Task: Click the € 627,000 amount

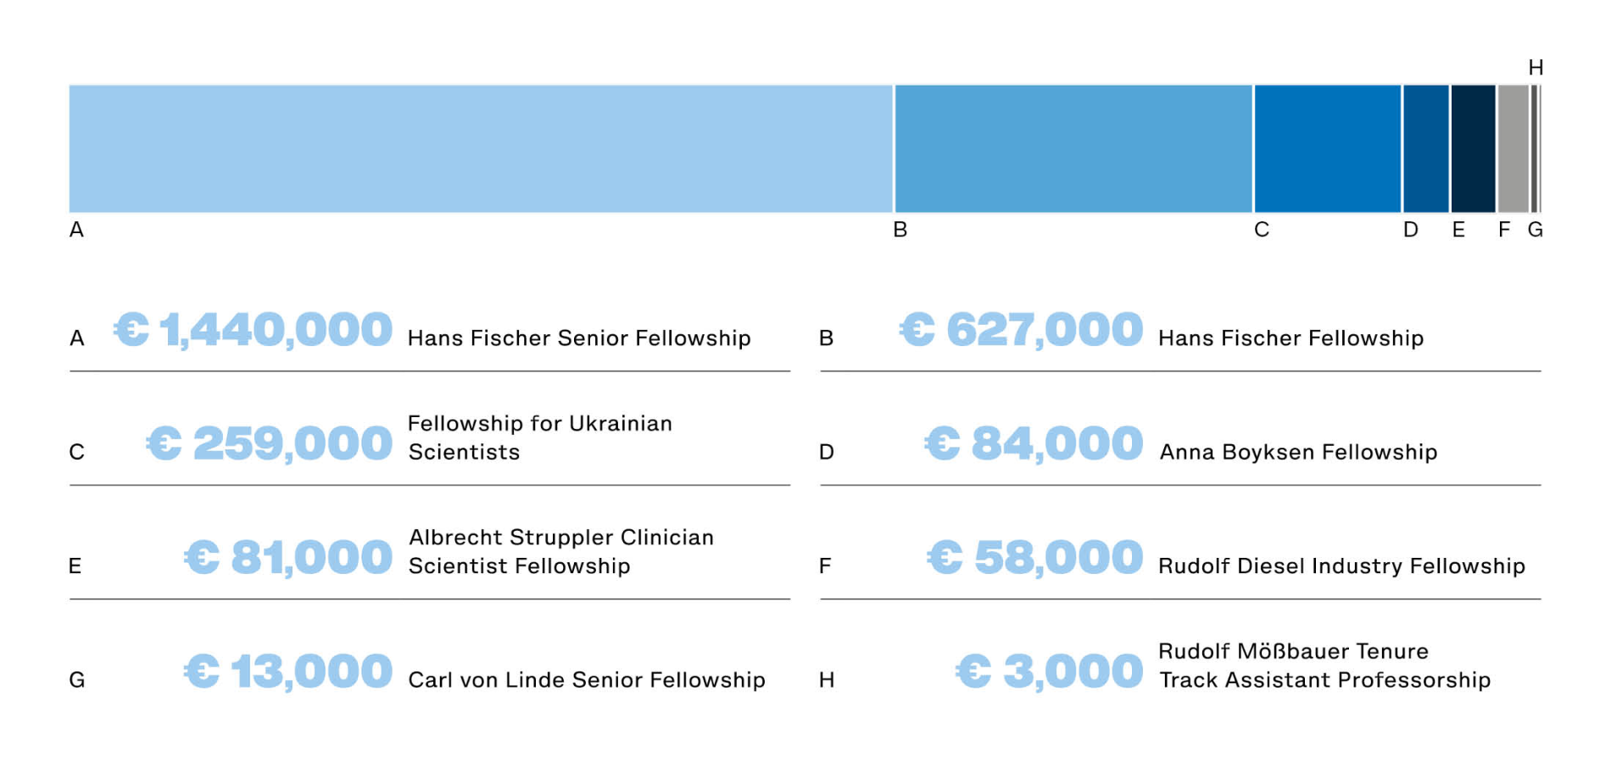Action: (1022, 330)
